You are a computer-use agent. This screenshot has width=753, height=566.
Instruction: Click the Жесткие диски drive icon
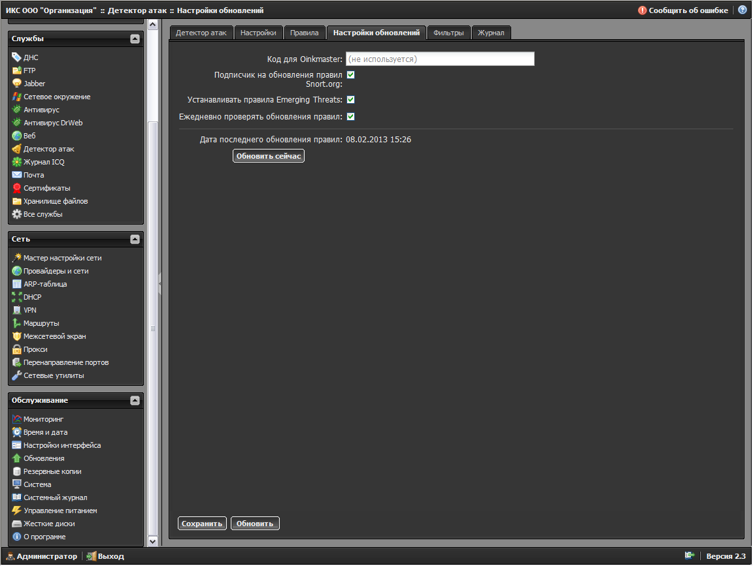[17, 524]
